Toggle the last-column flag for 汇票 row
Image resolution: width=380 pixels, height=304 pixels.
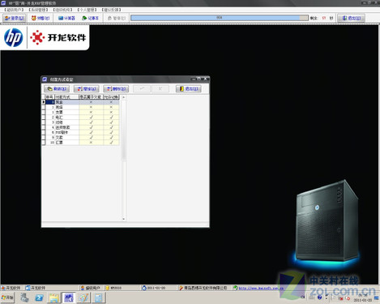(x=111, y=143)
